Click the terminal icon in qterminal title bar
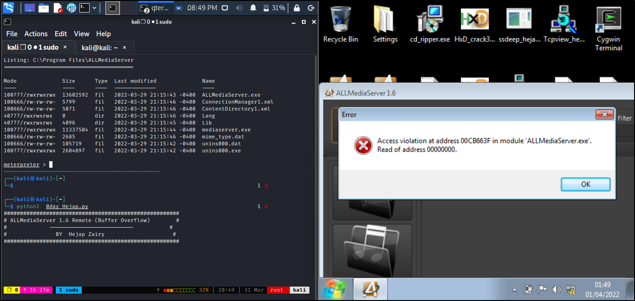Image resolution: width=635 pixels, height=301 pixels. pos(7,22)
